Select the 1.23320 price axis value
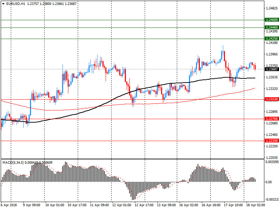The height and width of the screenshot is (209, 279). point(272,89)
